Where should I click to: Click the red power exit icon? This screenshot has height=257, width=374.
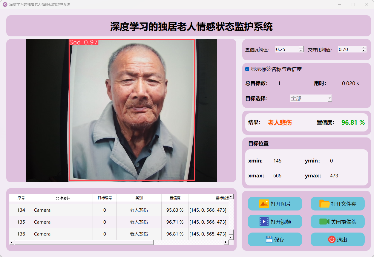click(x=332, y=239)
